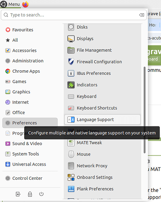Select the Games category
Viewport: 161px width, 202px height.
30,82
